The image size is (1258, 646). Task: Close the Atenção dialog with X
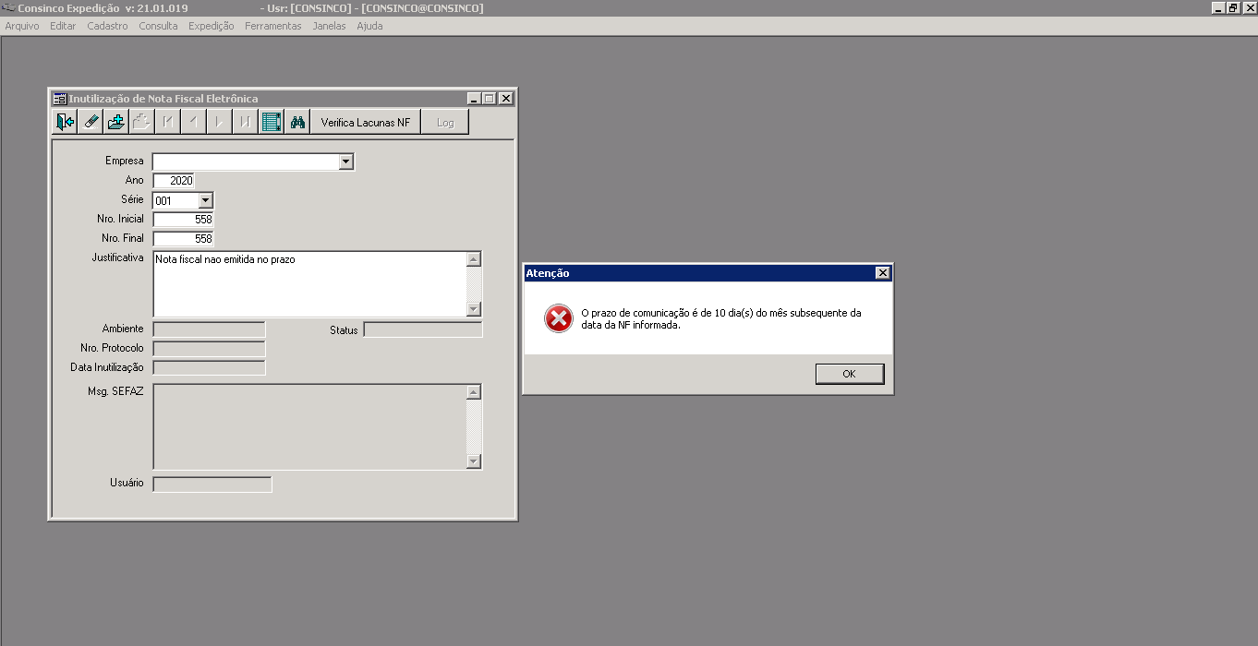pyautogui.click(x=882, y=273)
